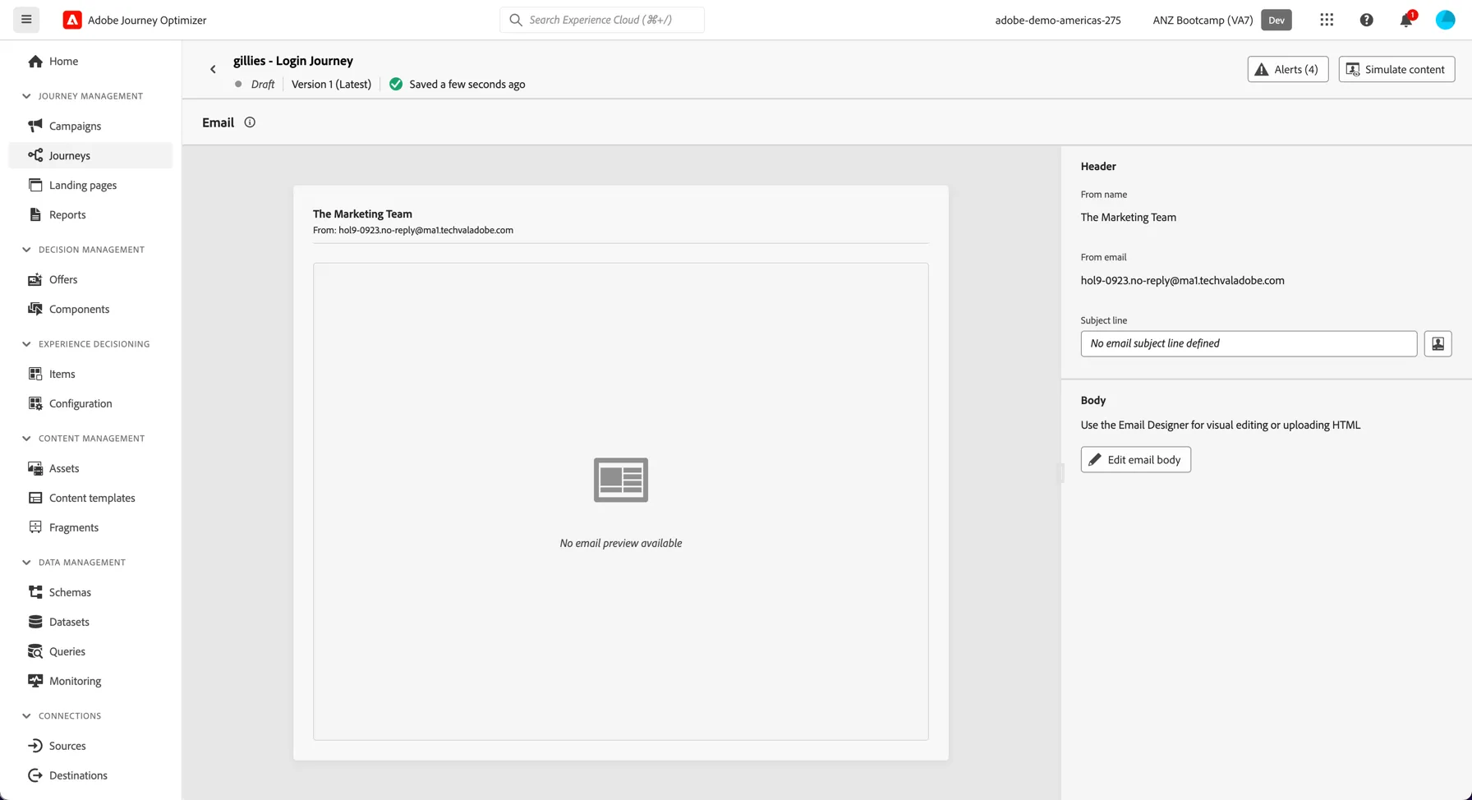The width and height of the screenshot is (1472, 800).
Task: Open Assets page
Action: coord(90,468)
